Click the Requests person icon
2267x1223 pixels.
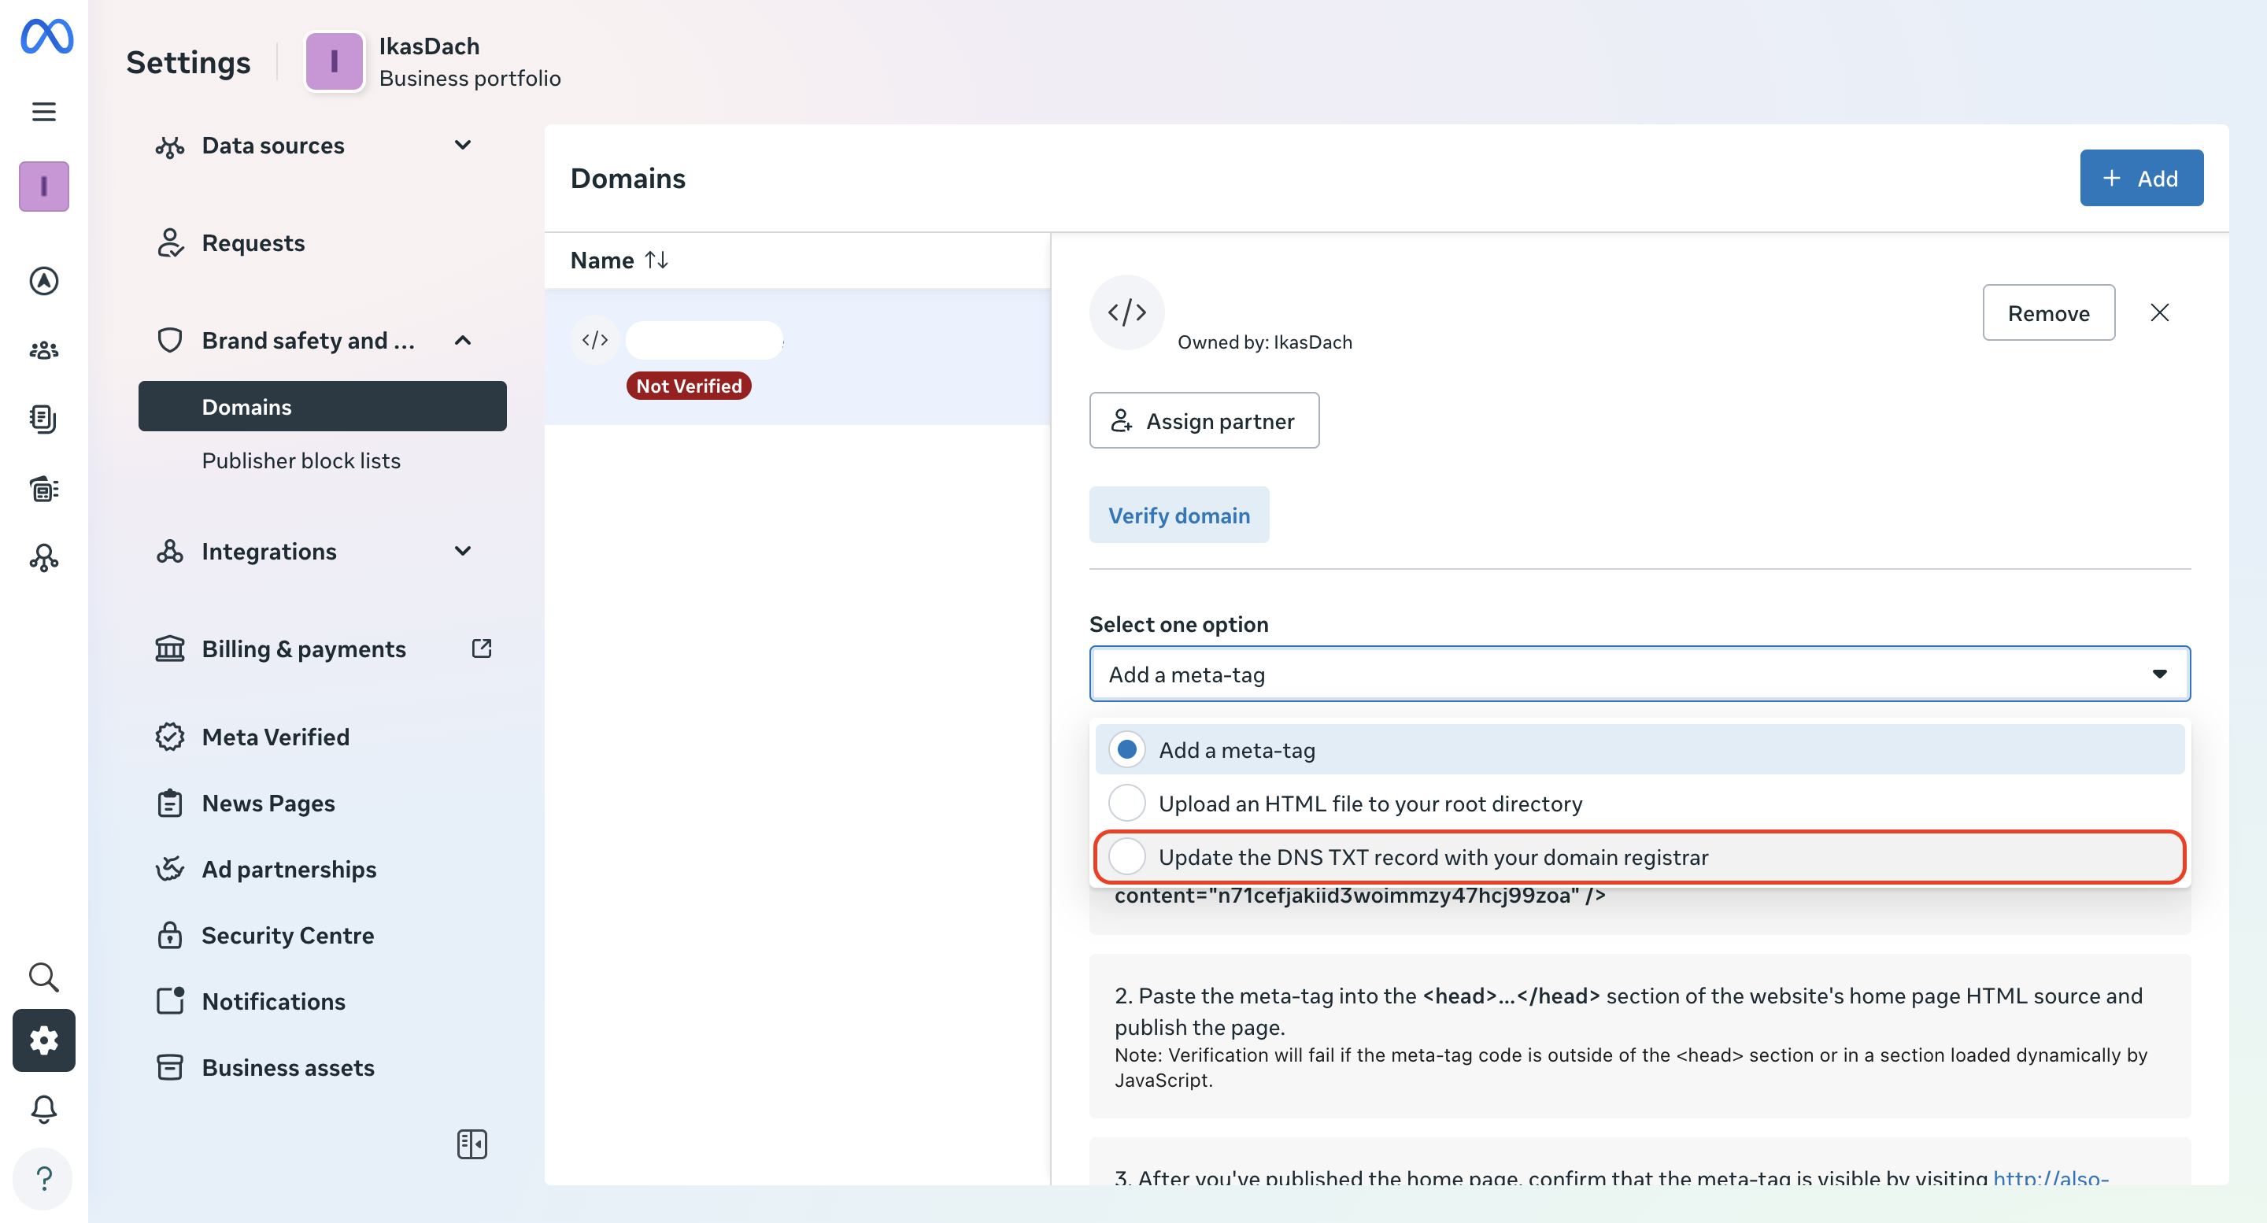click(170, 243)
